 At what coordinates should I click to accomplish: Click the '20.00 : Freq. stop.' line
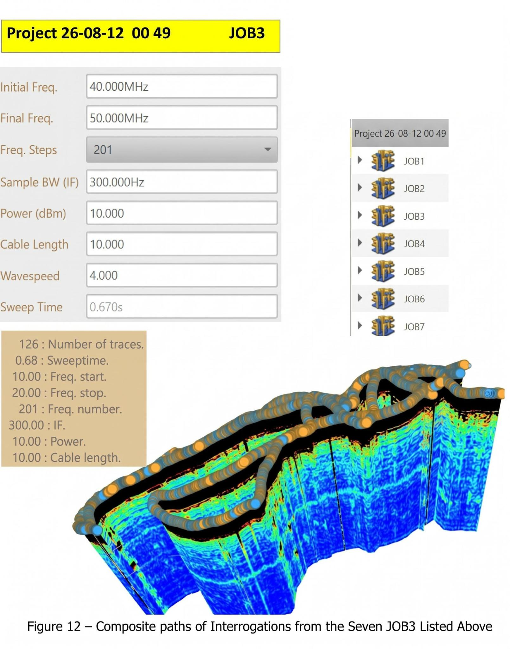point(59,393)
